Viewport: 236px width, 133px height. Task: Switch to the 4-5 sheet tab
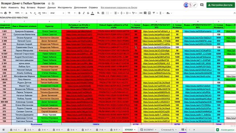click(58, 130)
